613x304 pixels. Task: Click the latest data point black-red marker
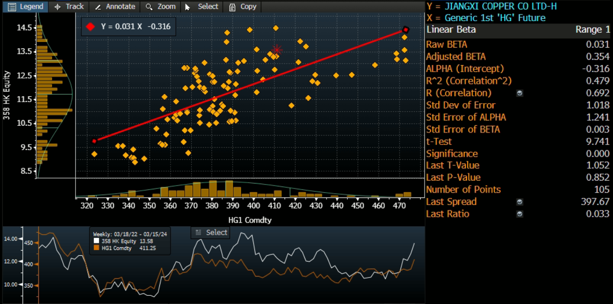tap(406, 30)
